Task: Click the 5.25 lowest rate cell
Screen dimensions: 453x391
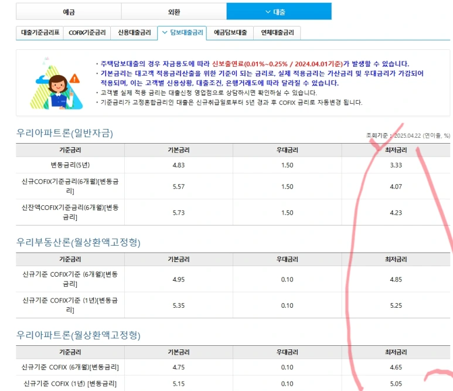Action: pos(396,305)
